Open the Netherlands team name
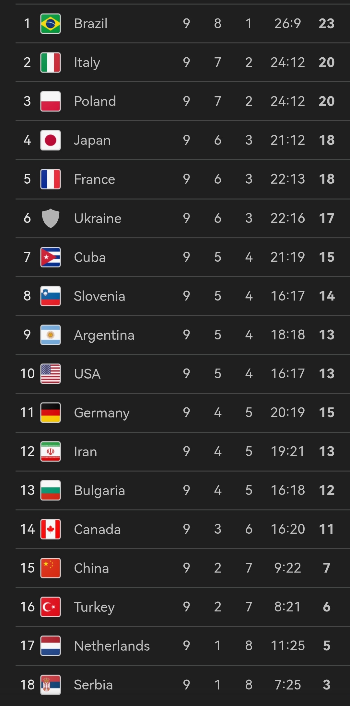 (x=112, y=646)
